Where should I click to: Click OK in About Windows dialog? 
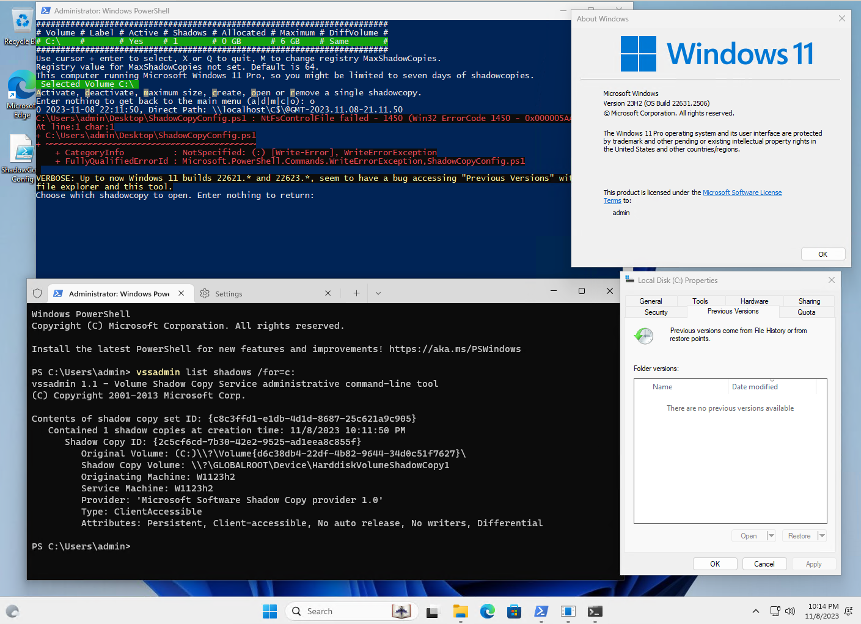click(x=823, y=254)
